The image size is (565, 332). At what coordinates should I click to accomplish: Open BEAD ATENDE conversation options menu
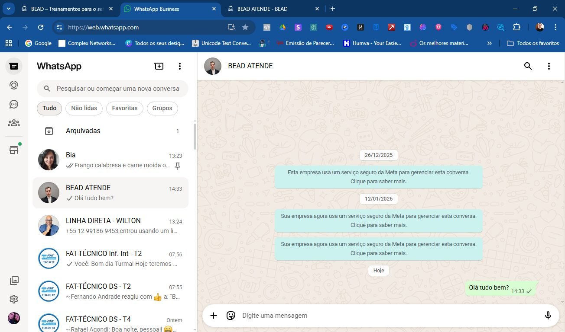549,66
